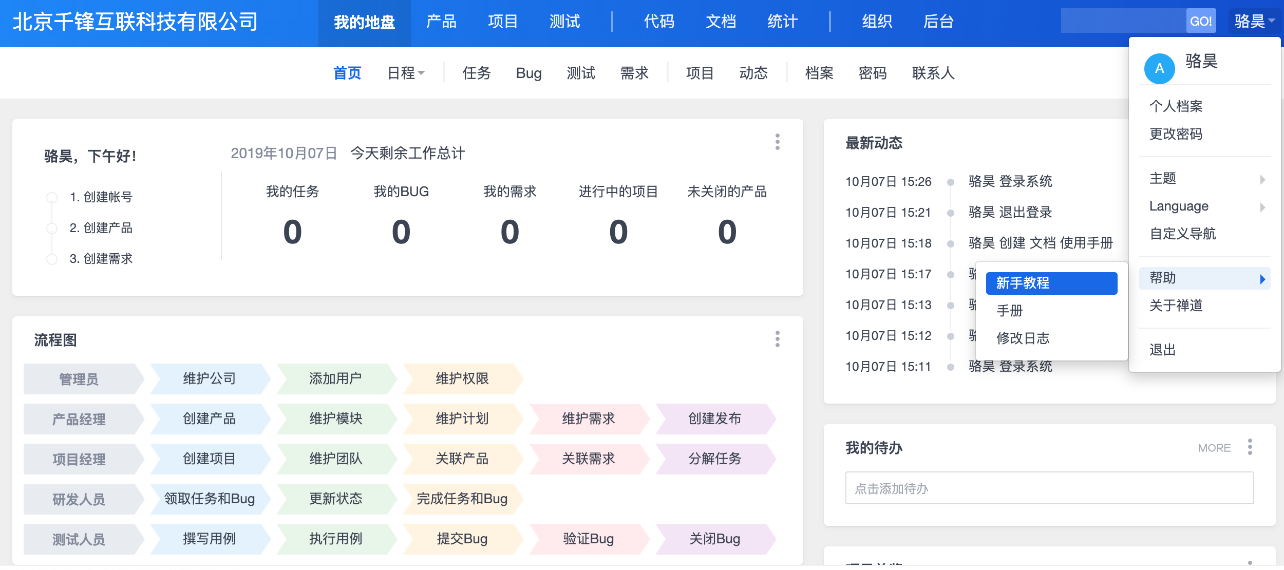Screen dimensions: 1284x570
Task: Select 手册 in the help submenu
Action: pyautogui.click(x=1010, y=311)
